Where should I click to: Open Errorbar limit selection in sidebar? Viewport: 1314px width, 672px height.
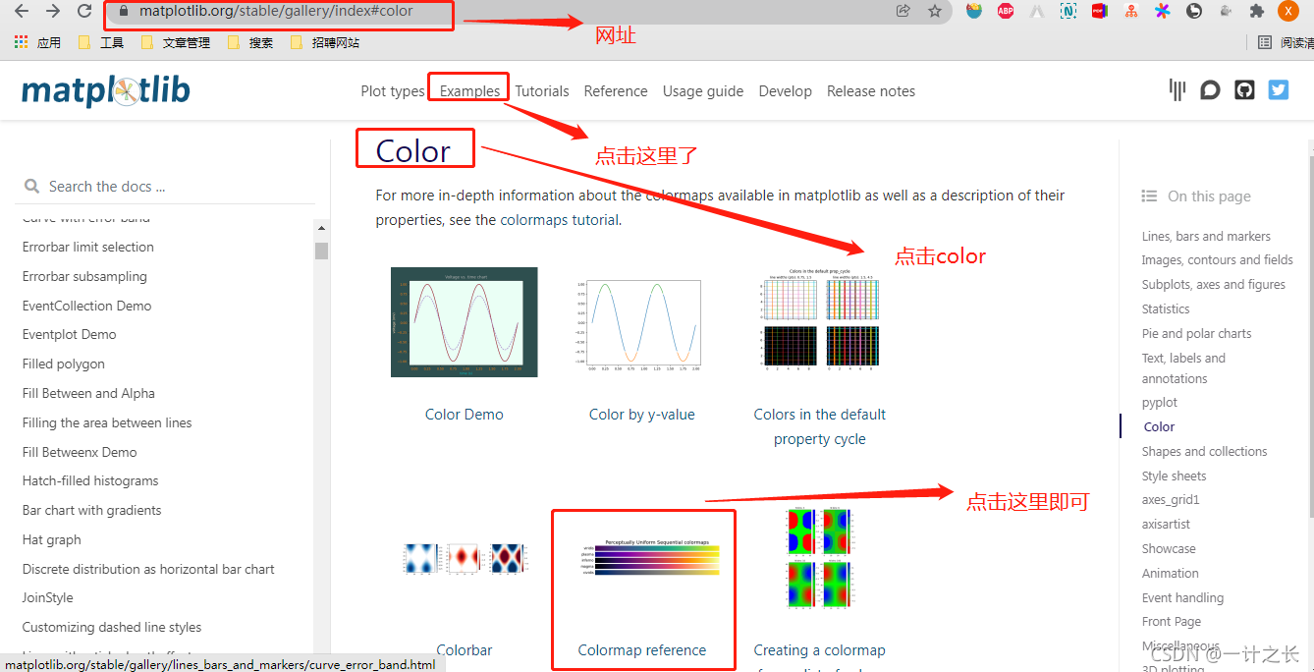coord(88,247)
